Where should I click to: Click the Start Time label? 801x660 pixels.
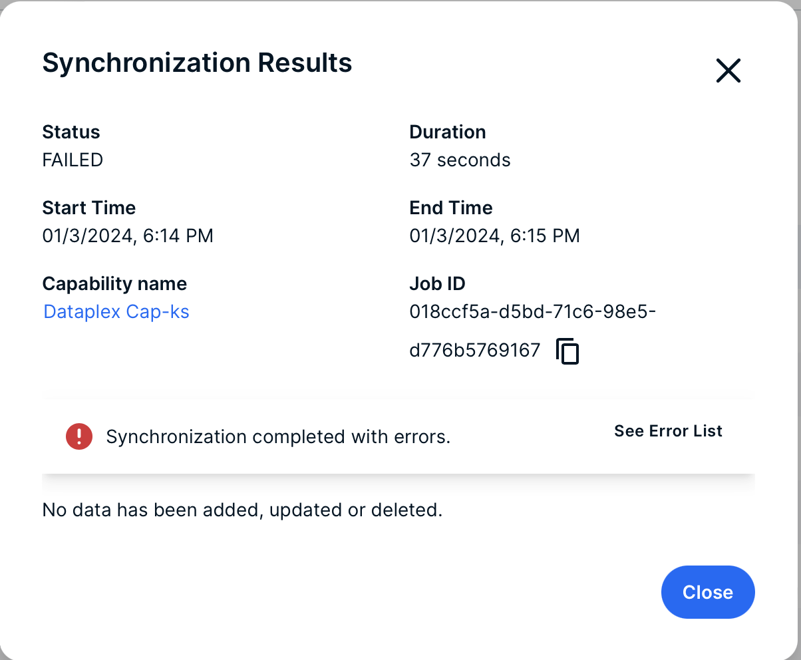89,208
